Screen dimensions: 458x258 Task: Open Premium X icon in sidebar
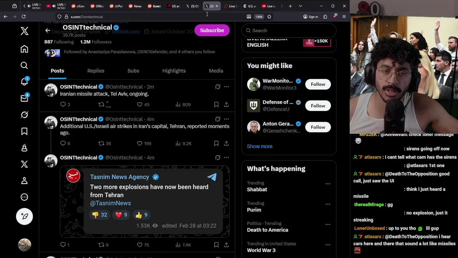coord(24,164)
